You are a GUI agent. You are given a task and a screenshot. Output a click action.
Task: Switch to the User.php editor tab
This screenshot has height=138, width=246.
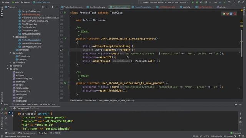click(x=186, y=7)
